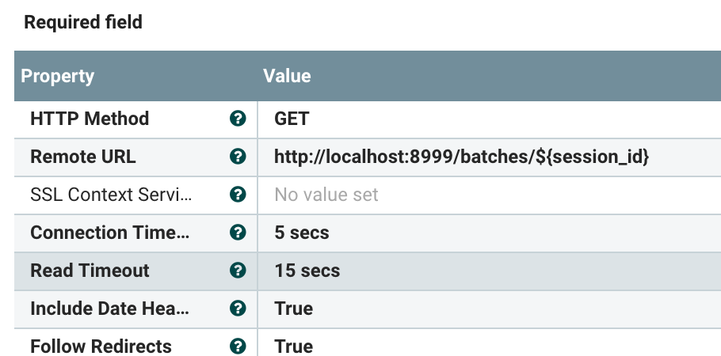
Task: Open the SSL Context Service value field
Action: pos(326,195)
